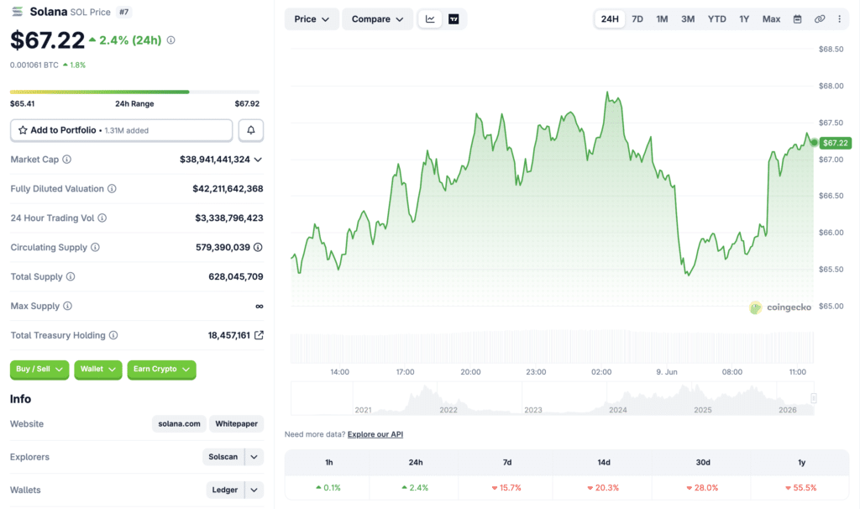Expand Market Cap details chevron
Viewport: 860px width, 509px height.
point(258,160)
